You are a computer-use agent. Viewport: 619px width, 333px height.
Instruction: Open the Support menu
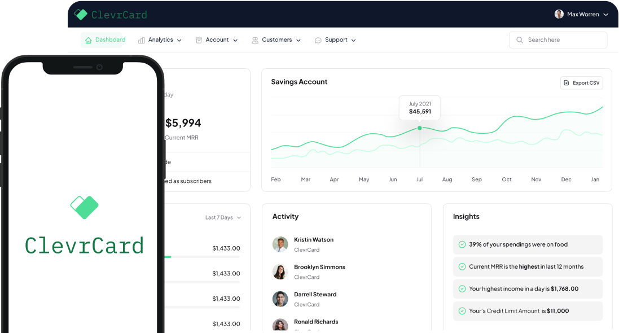tap(335, 40)
